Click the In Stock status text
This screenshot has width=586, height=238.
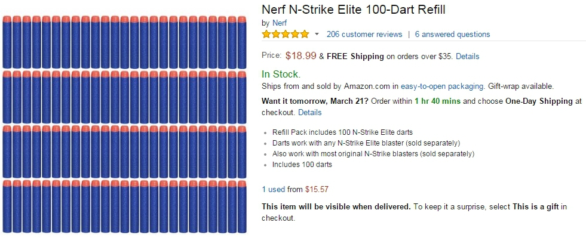tap(281, 74)
